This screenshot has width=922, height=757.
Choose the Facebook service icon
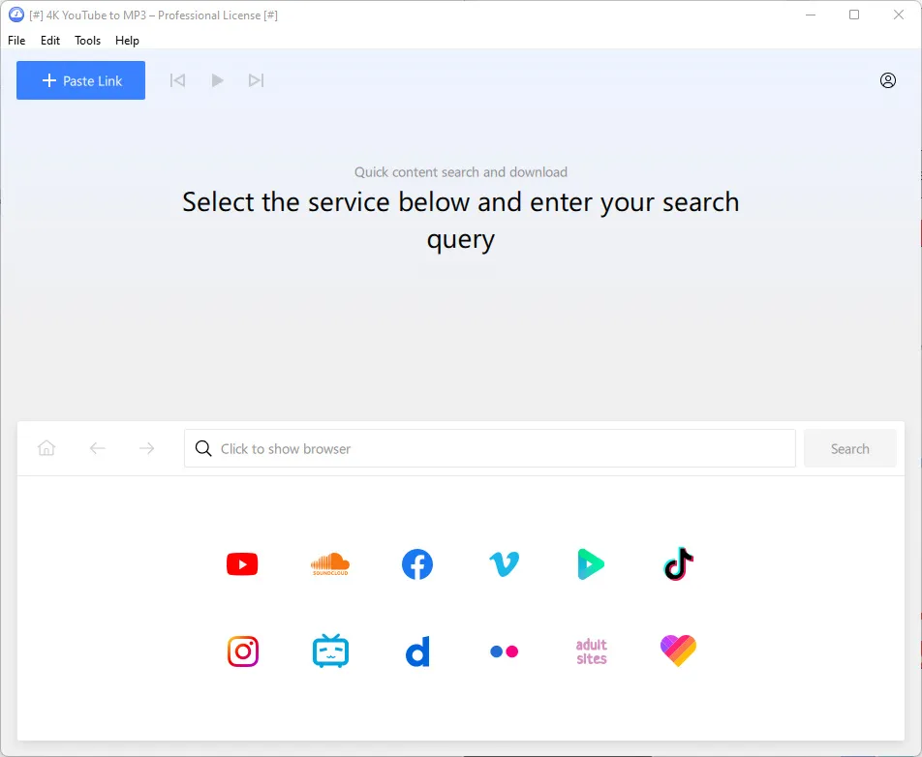(417, 564)
